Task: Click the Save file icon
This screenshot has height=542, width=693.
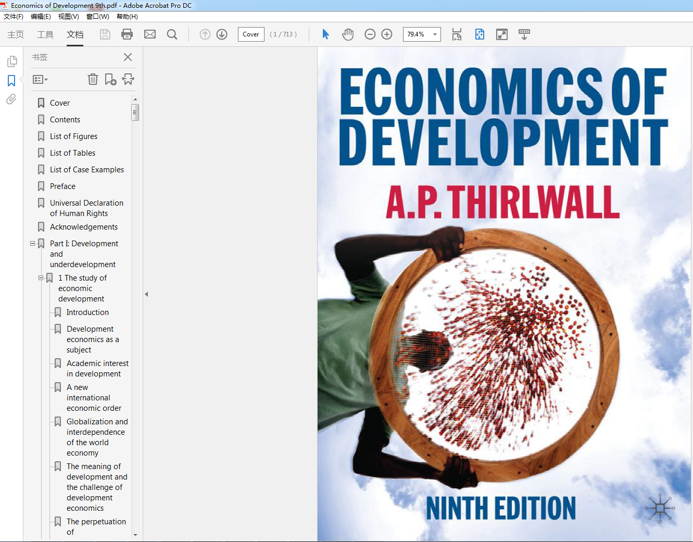Action: 105,34
